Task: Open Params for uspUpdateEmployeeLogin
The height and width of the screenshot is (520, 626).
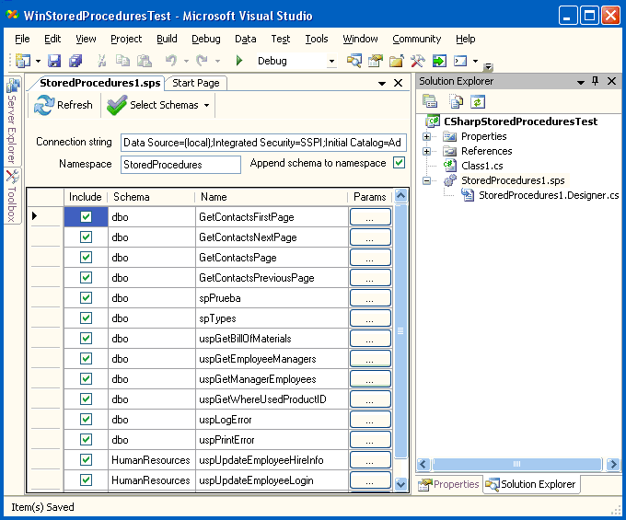Action: (370, 480)
